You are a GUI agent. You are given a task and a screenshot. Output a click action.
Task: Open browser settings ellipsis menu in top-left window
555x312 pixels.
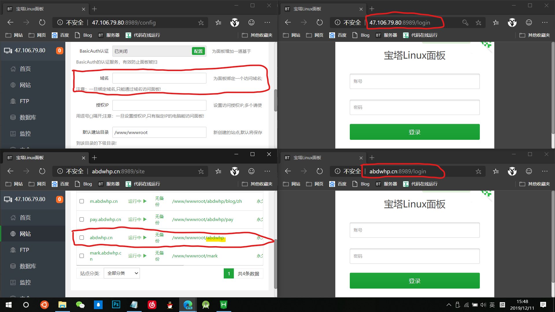click(x=267, y=23)
